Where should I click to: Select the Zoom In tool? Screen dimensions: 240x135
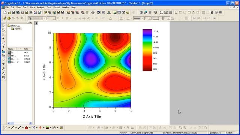[3, 30]
